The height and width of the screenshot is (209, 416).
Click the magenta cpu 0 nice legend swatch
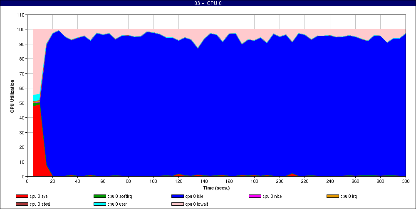tap(255, 196)
